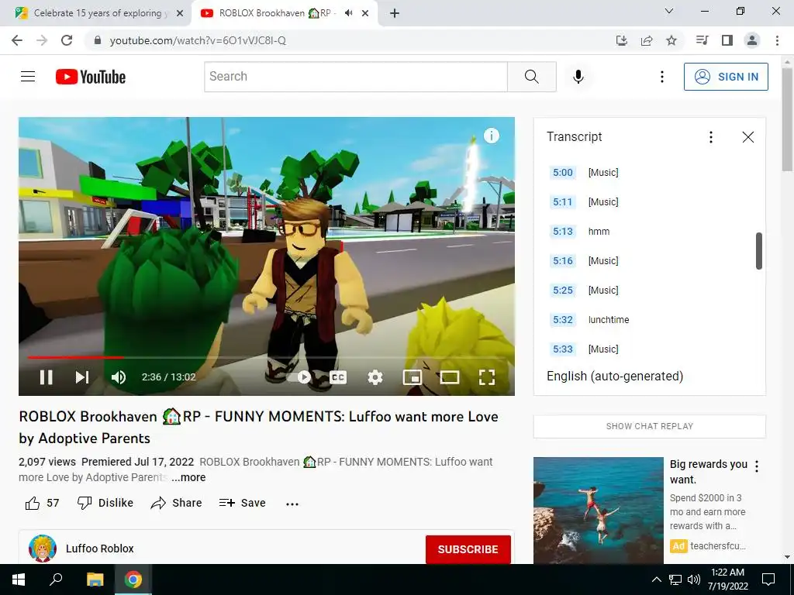Go to the YouTube home logo
Viewport: 794px width, 595px height.
(x=91, y=77)
